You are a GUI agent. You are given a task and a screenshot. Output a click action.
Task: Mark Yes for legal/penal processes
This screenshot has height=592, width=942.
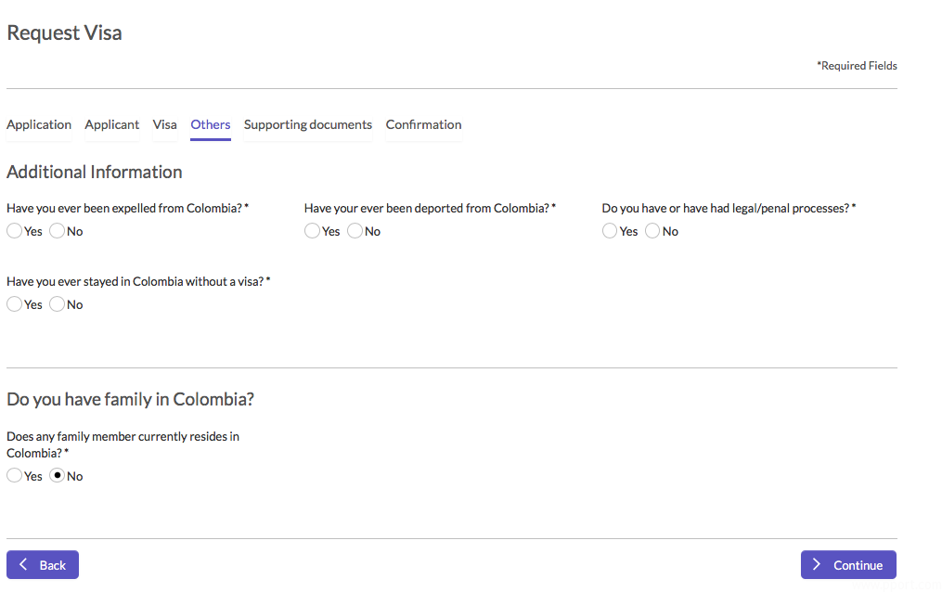point(610,231)
